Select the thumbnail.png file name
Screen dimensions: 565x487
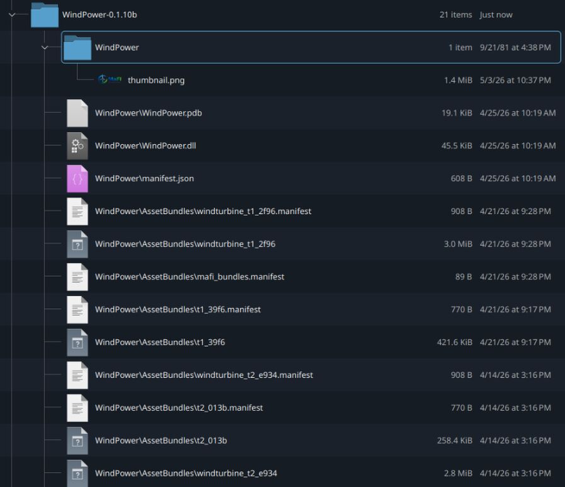click(156, 80)
